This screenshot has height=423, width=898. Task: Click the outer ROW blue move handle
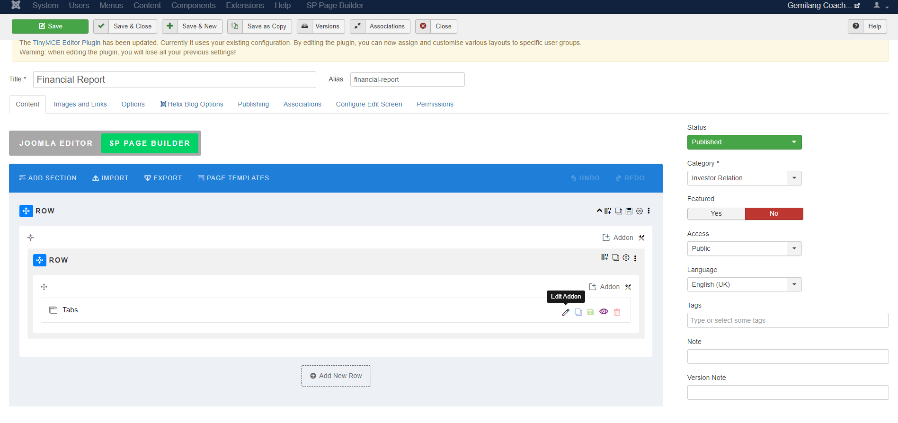click(x=26, y=211)
